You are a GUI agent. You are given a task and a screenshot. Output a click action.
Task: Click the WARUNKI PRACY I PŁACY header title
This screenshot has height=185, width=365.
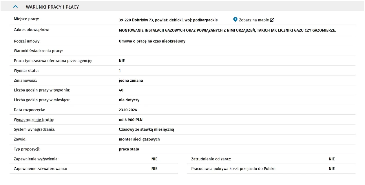pyautogui.click(x=52, y=7)
